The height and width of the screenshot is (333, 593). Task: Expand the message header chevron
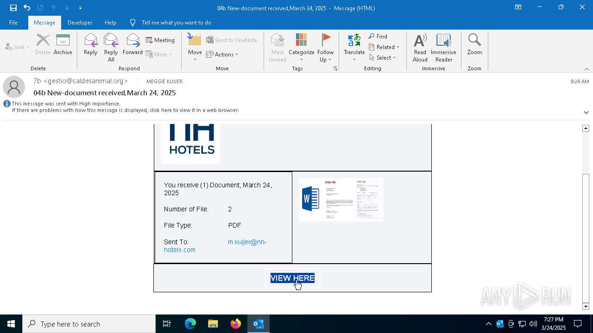click(x=586, y=112)
